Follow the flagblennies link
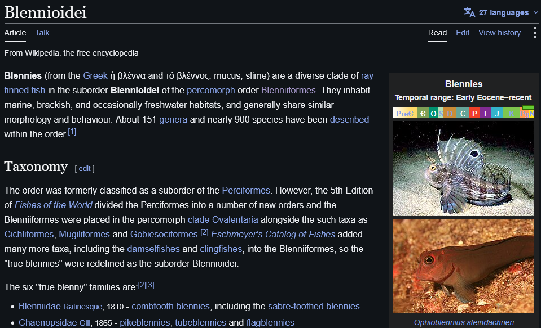541x328 pixels. coord(270,322)
